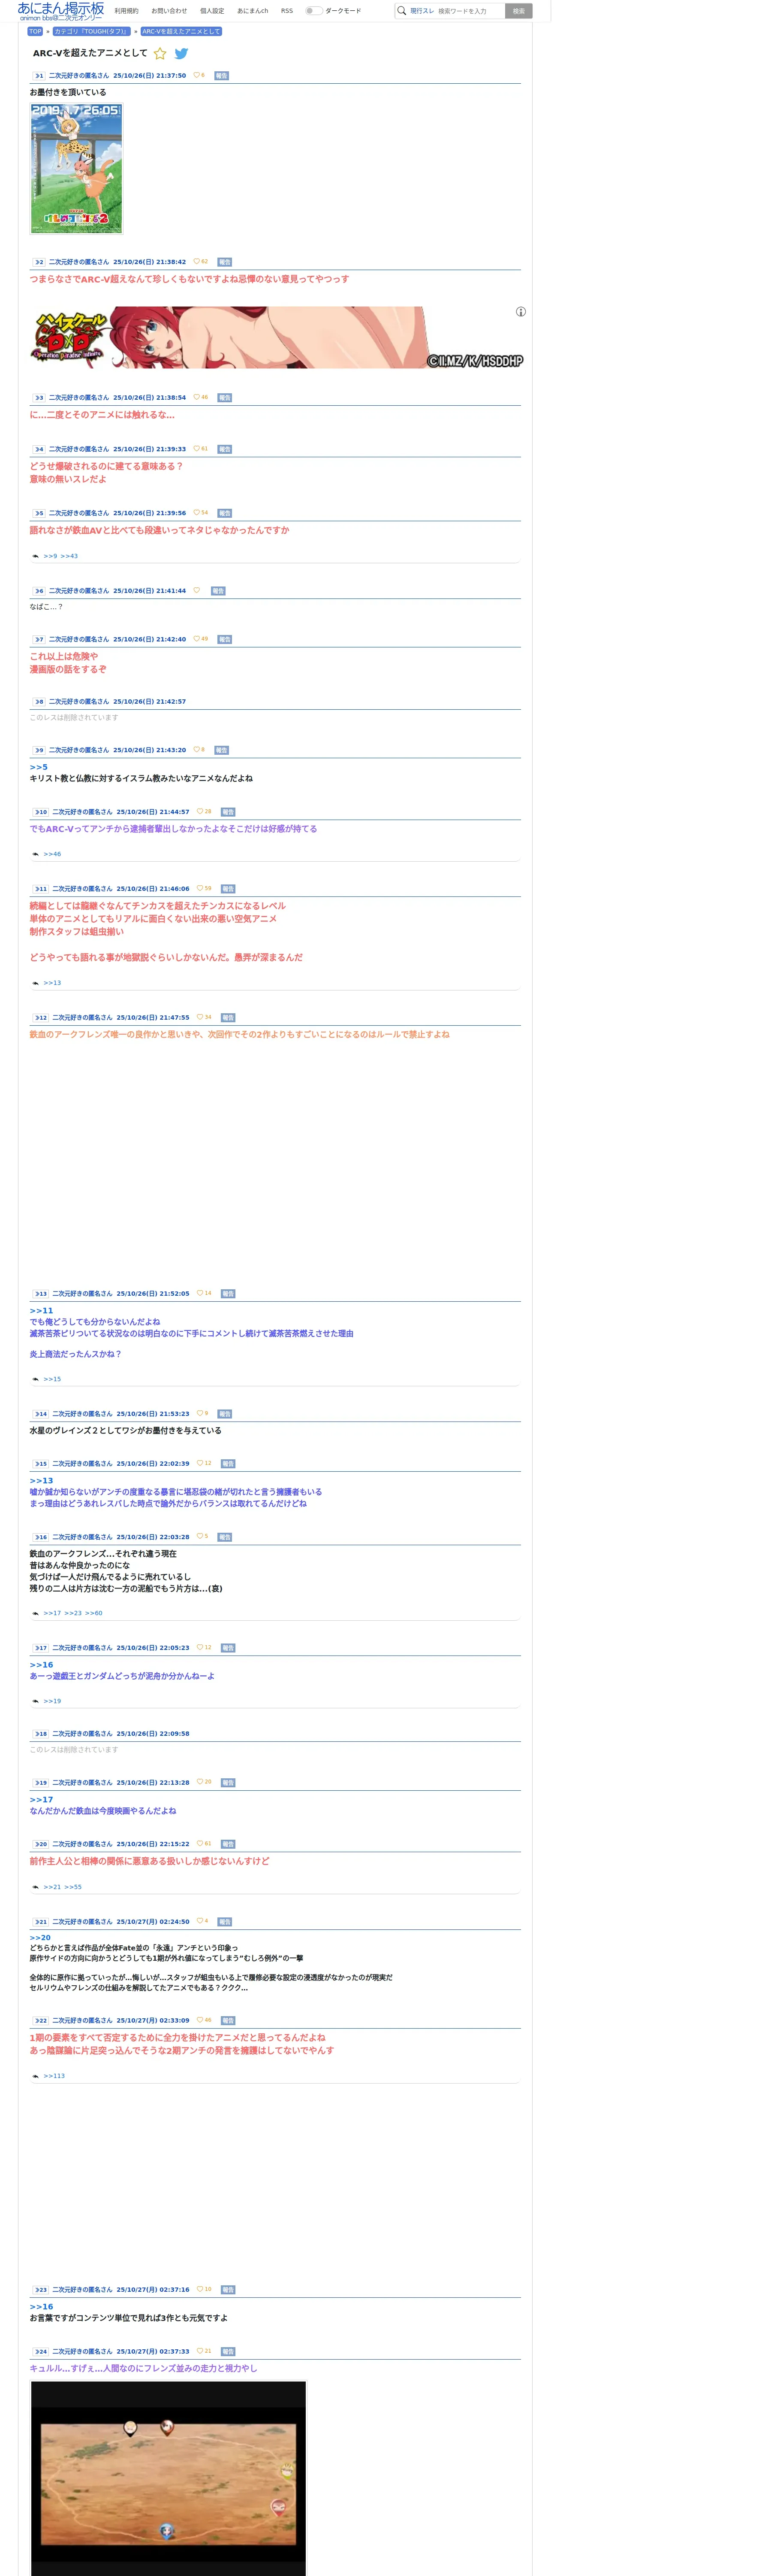Viewport: 777px width, 2576px height.
Task: Open the 現行スレ search scope selector
Action: [x=422, y=11]
